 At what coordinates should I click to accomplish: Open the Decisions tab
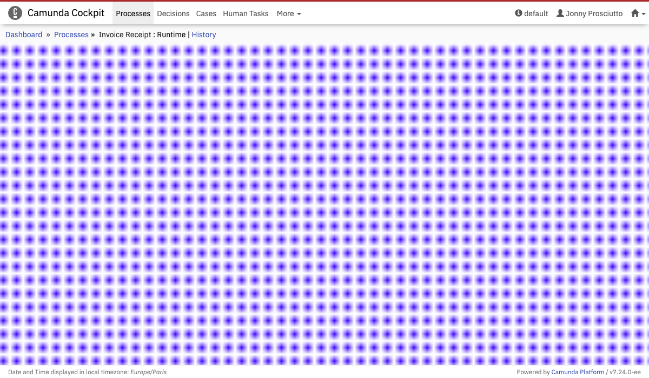click(173, 13)
